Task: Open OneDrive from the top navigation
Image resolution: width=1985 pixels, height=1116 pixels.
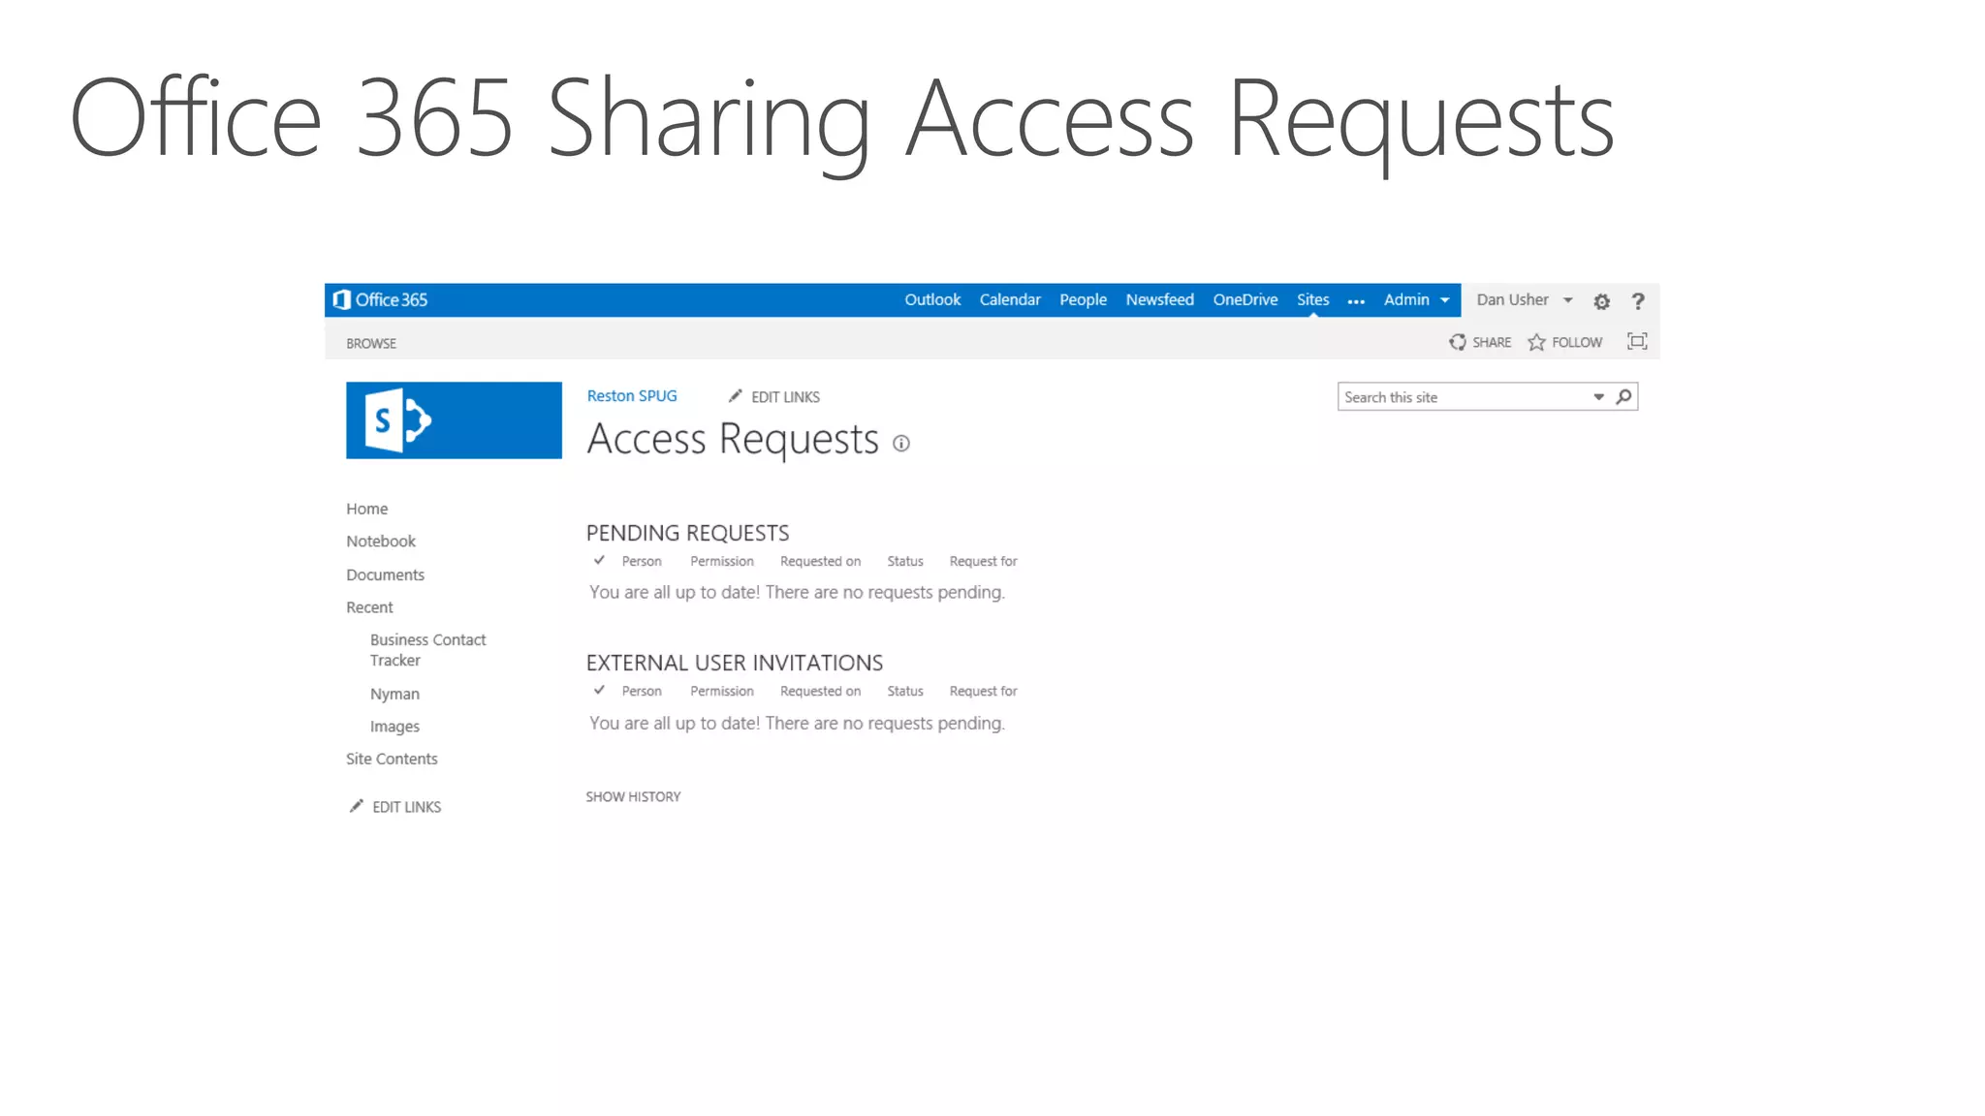Action: (1245, 300)
